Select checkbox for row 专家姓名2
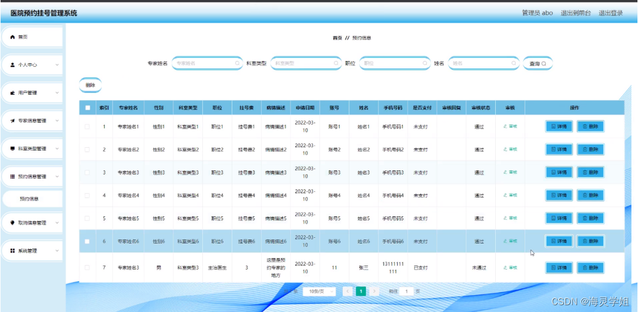This screenshot has height=312, width=638. 87,149
